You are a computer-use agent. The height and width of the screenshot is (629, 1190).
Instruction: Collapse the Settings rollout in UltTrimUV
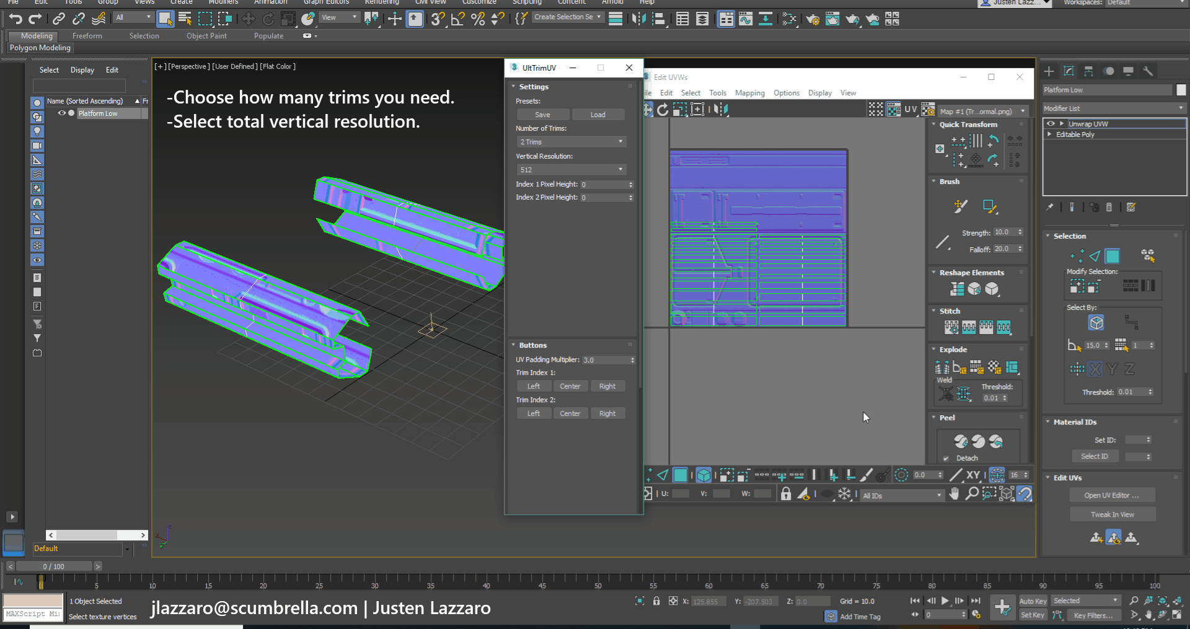click(x=514, y=87)
